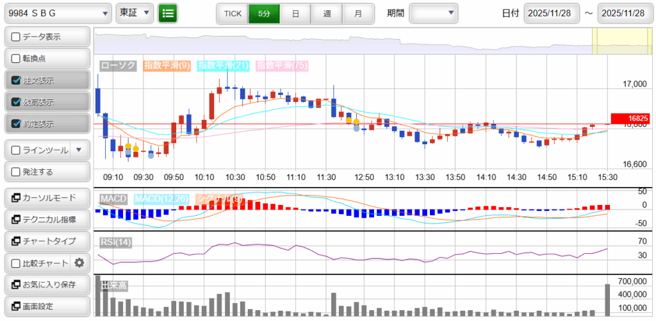The height and width of the screenshot is (321, 656).
Task: Click お気に入り保存 to save favorite
Action: 47,284
